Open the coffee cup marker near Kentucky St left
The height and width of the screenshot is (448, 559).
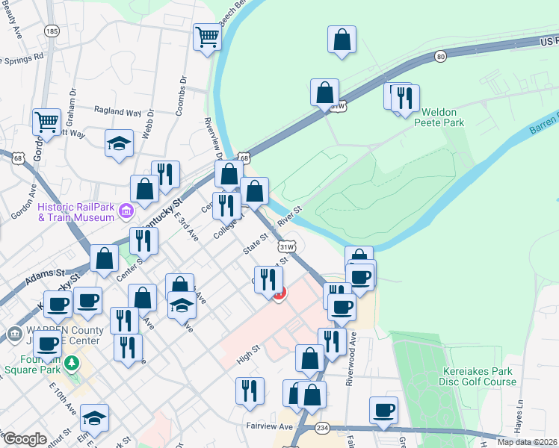58,305
